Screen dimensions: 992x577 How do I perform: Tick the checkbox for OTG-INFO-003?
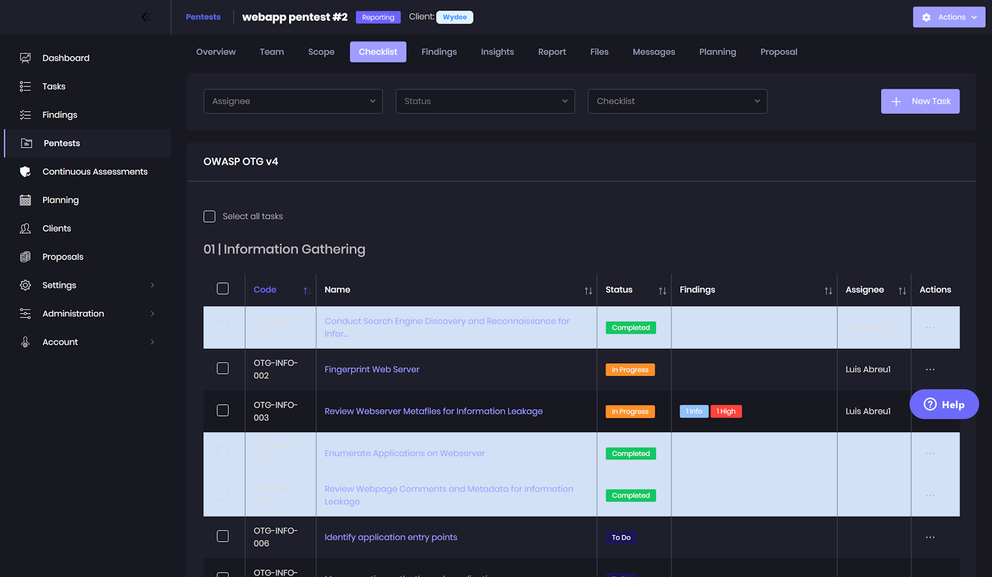coord(223,410)
